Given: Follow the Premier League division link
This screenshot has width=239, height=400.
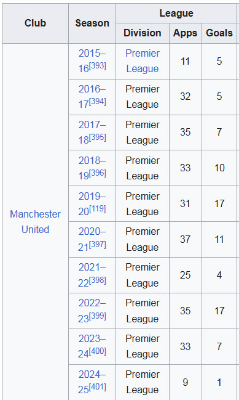Looking at the screenshot, I should (x=143, y=61).
